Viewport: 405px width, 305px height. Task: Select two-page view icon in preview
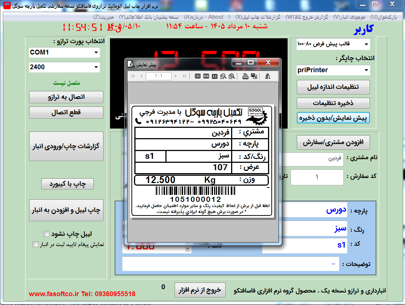point(214,76)
